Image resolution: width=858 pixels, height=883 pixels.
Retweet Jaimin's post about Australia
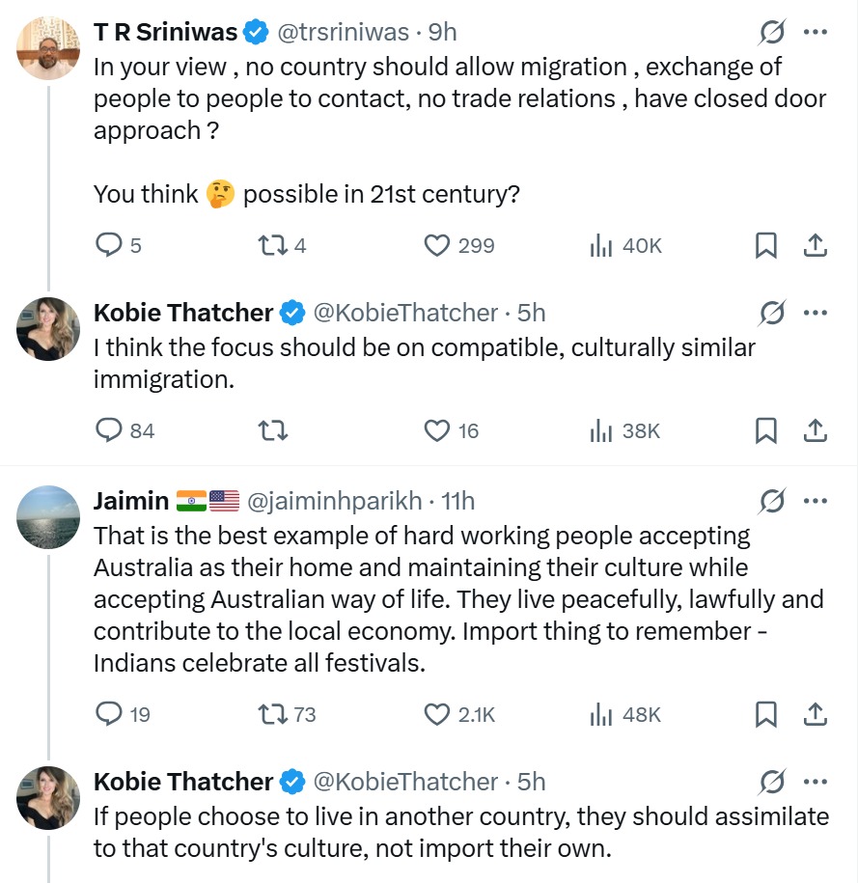[274, 714]
